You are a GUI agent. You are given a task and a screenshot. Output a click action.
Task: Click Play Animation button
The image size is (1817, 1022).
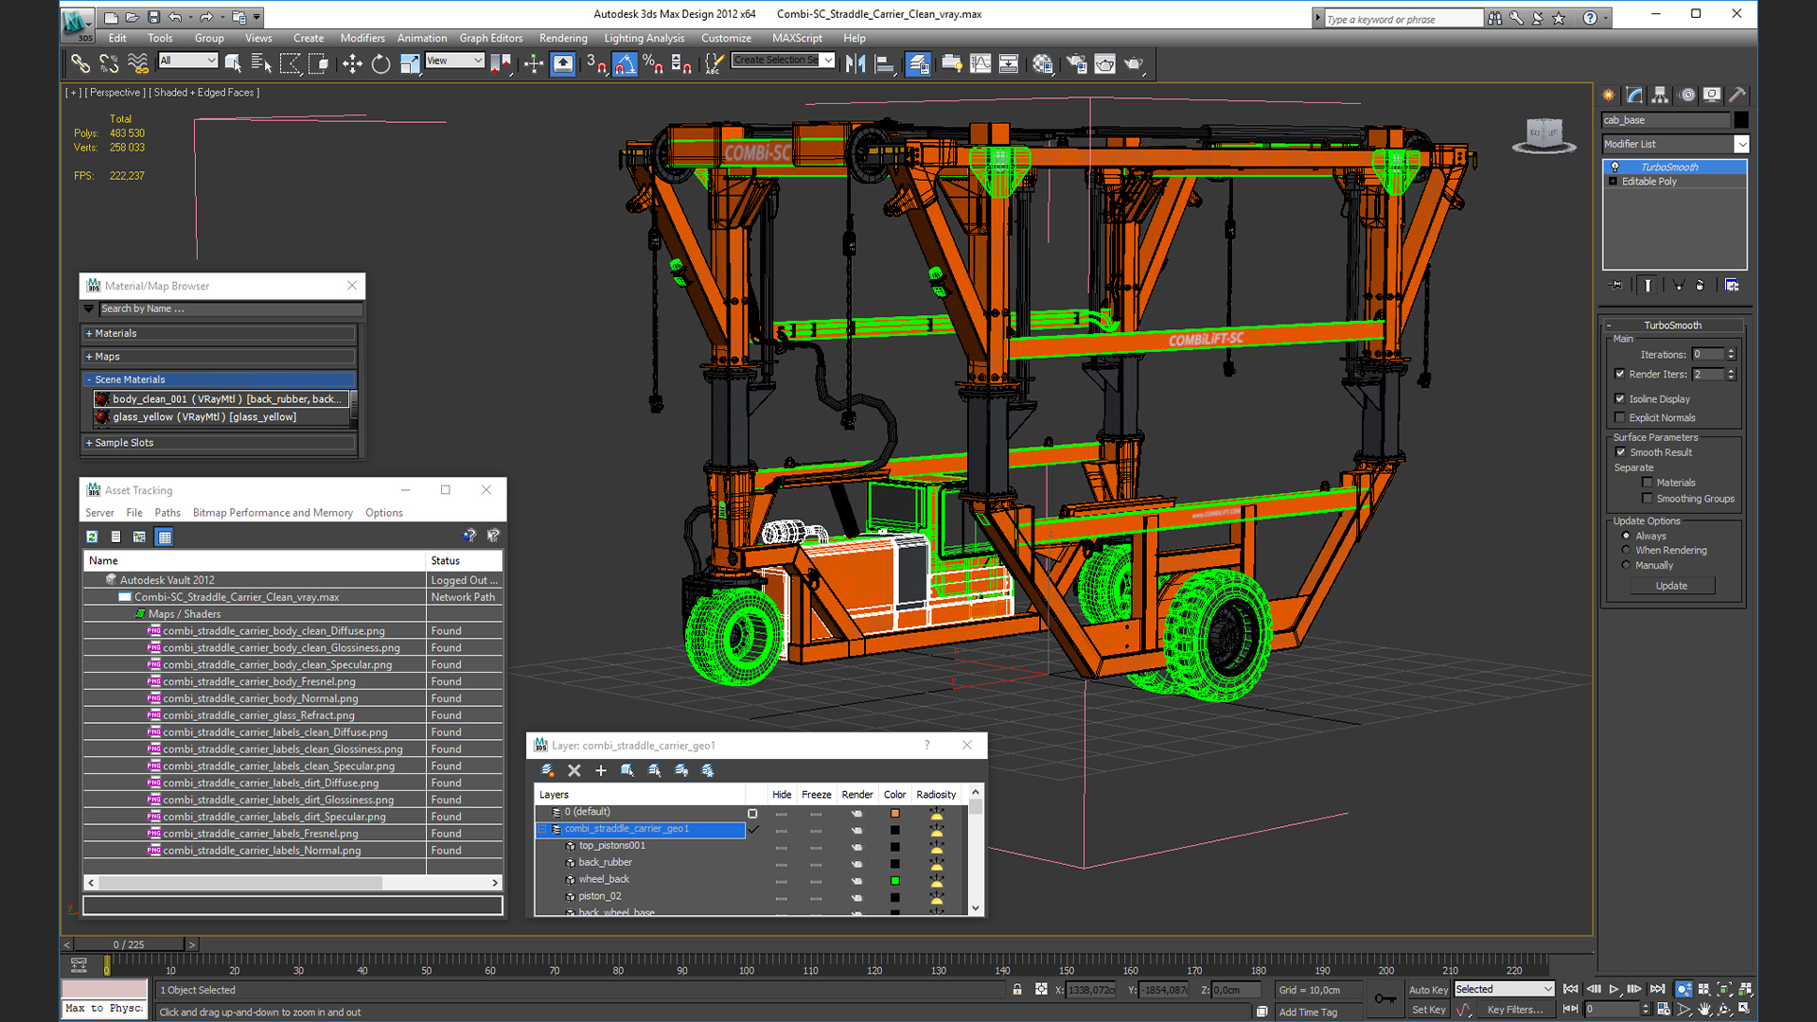point(1614,989)
